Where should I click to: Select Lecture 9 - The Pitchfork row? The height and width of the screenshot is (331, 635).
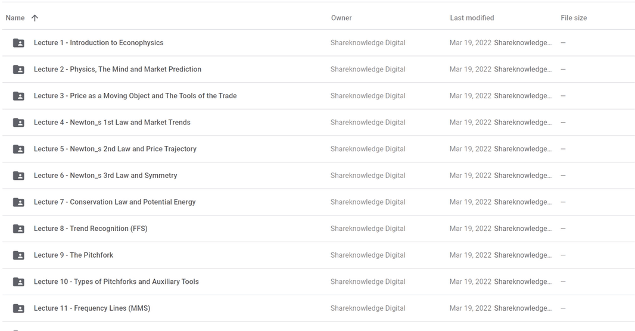pyautogui.click(x=317, y=255)
